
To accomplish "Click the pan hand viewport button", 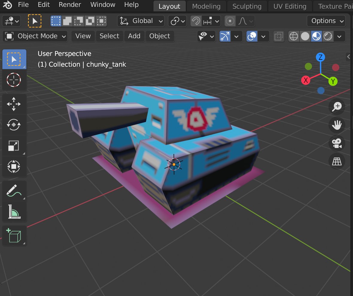I will click(x=337, y=125).
